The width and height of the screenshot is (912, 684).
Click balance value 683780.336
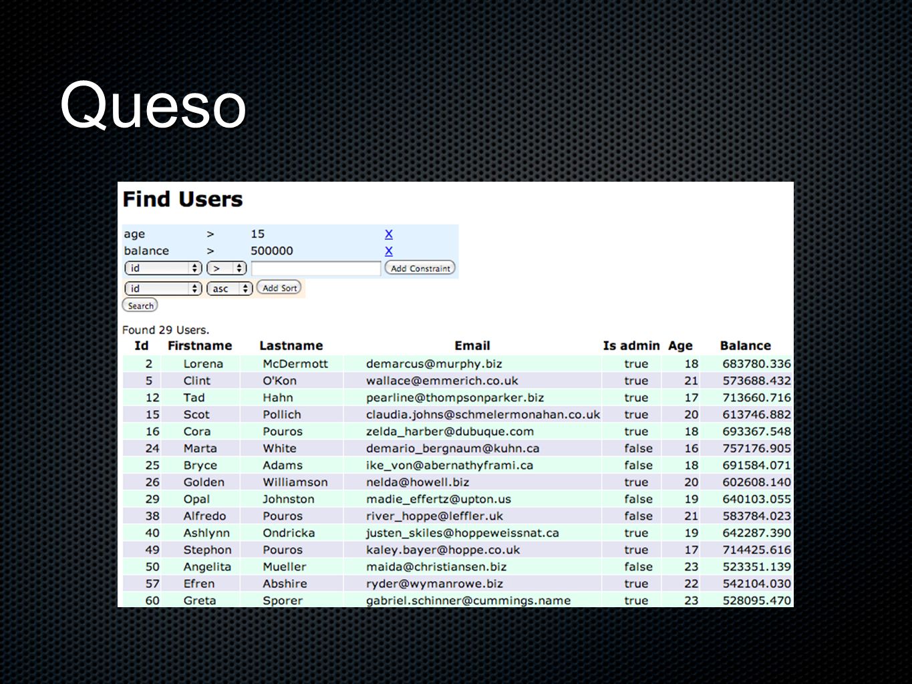756,364
